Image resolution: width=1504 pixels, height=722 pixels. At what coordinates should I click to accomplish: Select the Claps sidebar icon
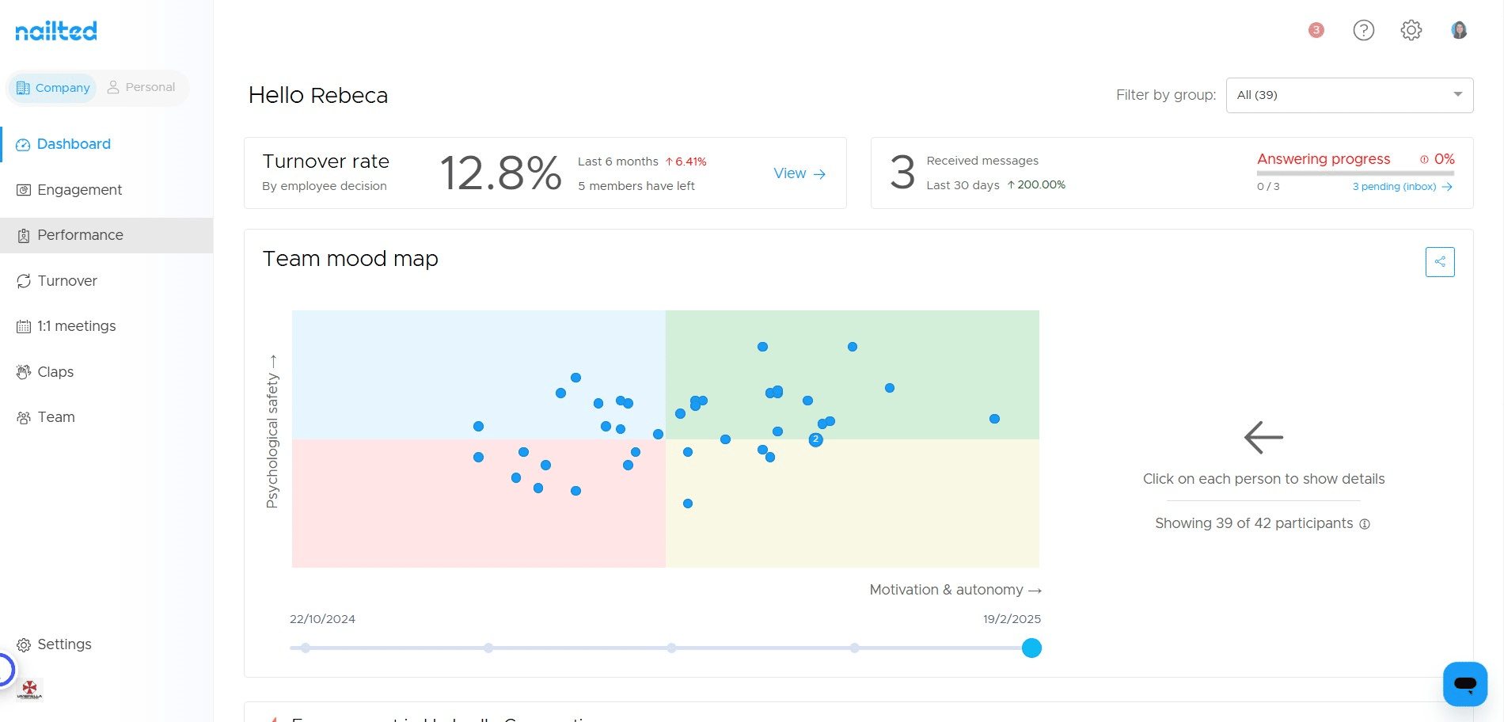click(x=23, y=371)
